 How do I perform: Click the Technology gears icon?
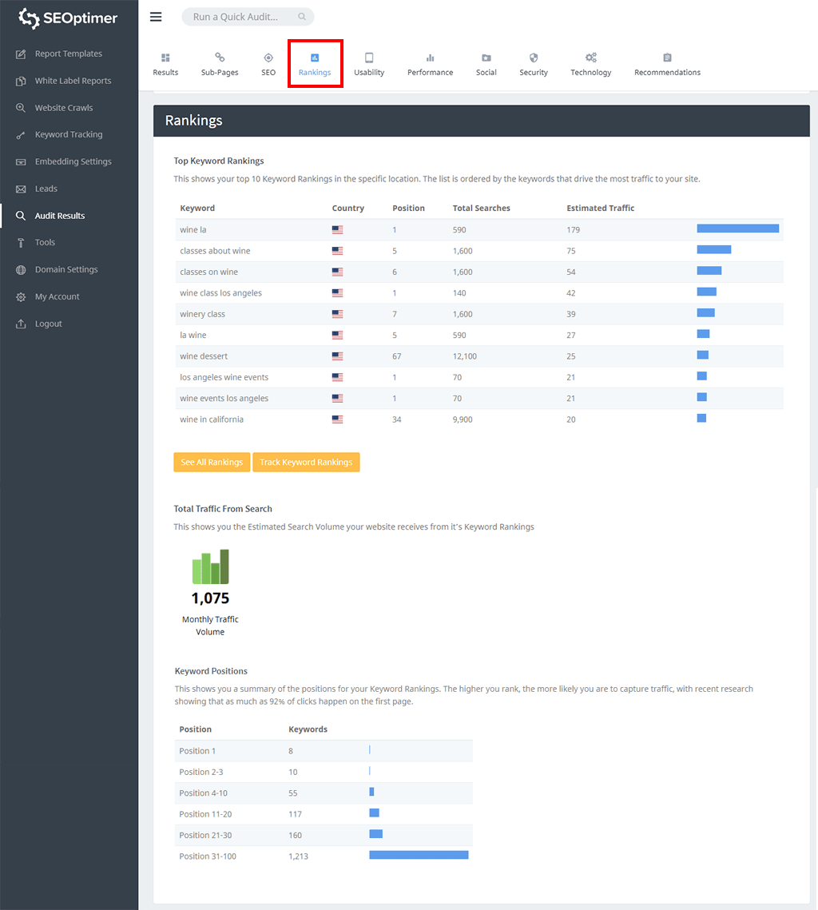[x=591, y=58]
